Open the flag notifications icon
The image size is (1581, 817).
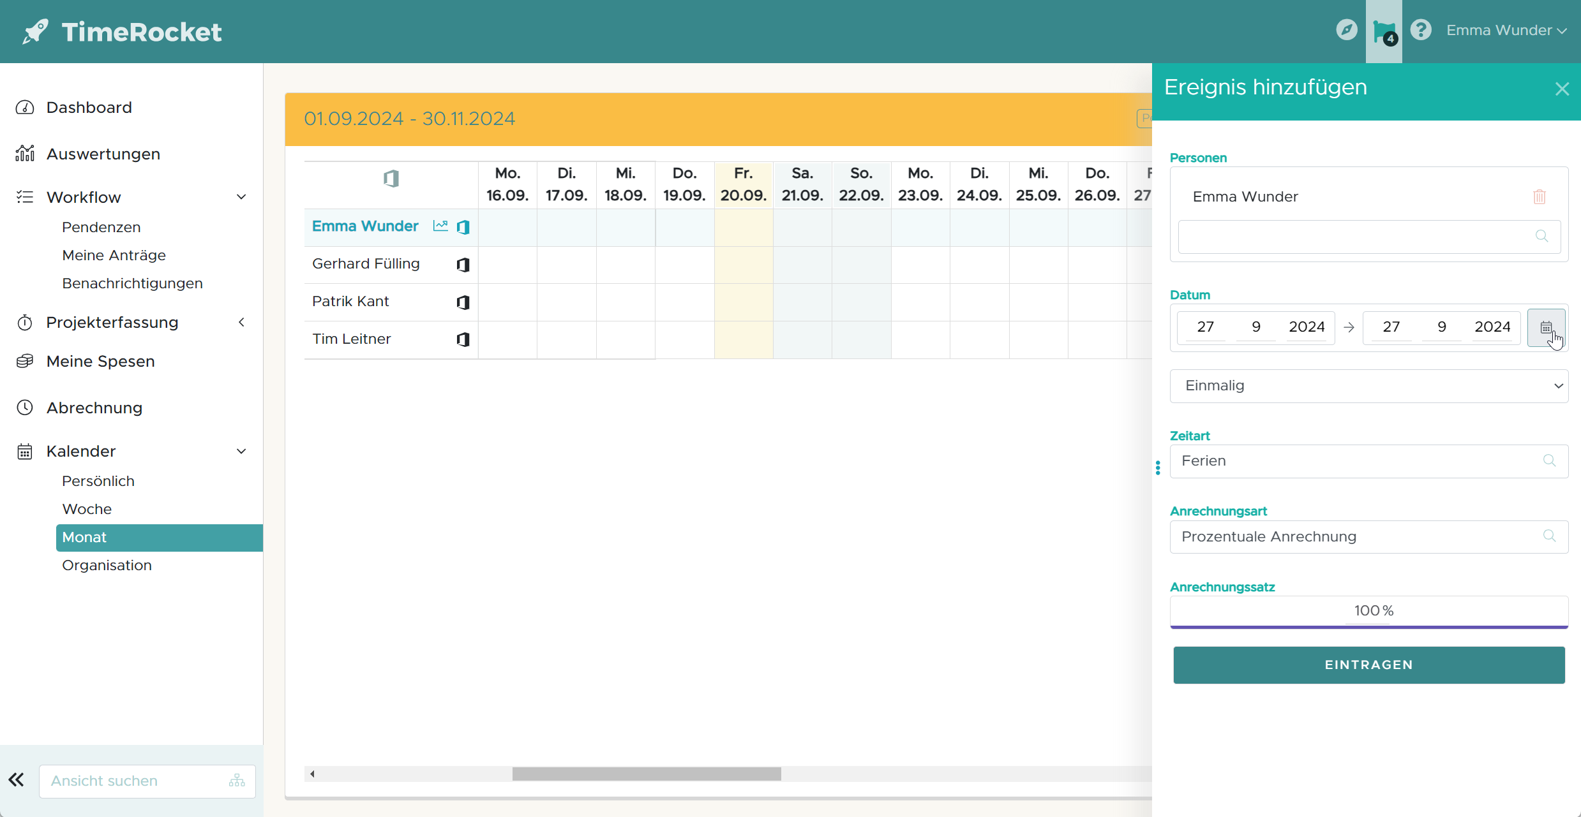pos(1383,31)
